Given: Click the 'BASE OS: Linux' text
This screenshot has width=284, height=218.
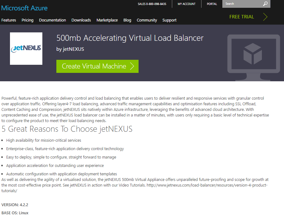Looking at the screenshot, I should (15, 213).
